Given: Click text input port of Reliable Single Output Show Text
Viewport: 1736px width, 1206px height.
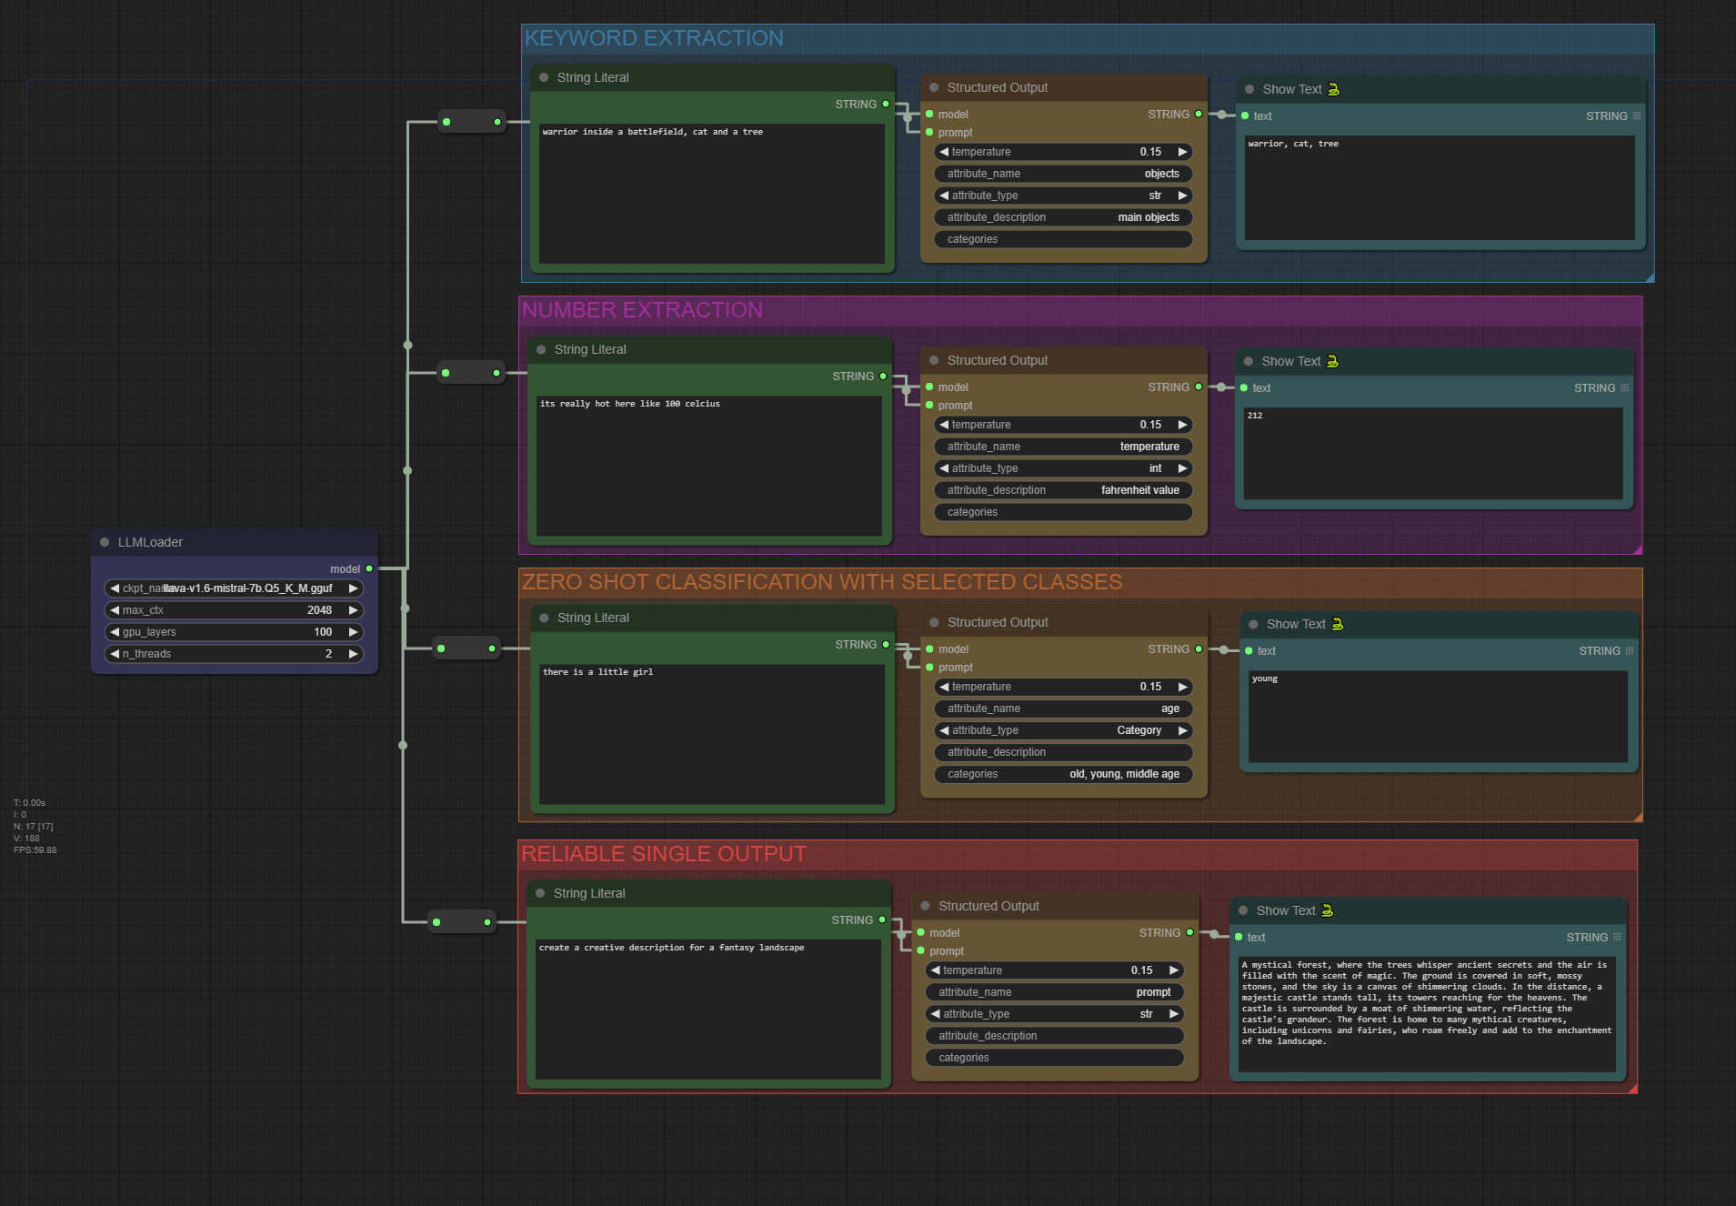Looking at the screenshot, I should [1239, 937].
